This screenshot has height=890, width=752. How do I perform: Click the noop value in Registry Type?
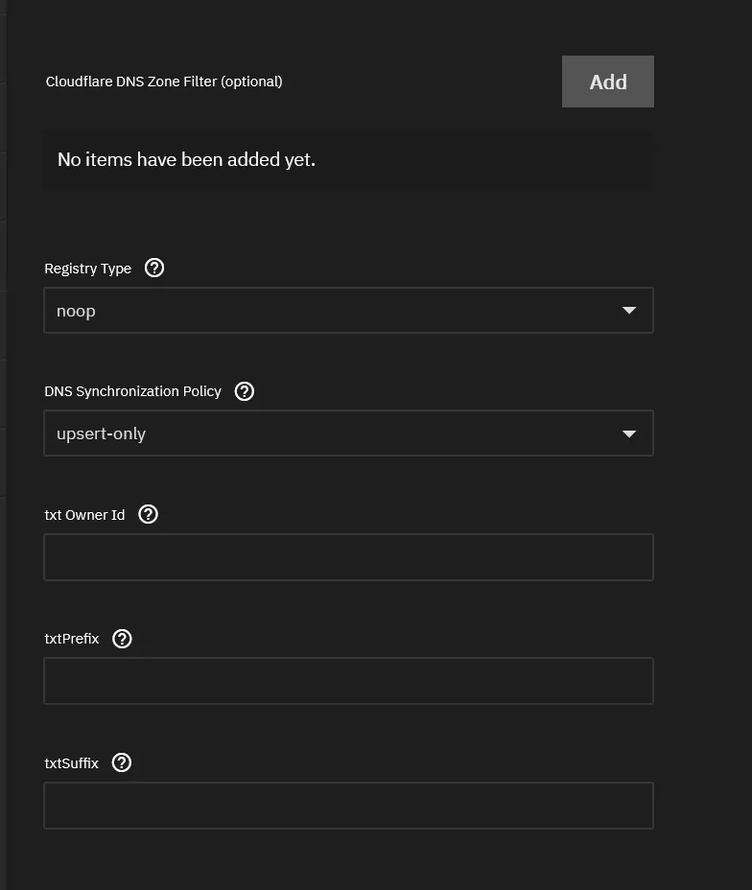click(x=76, y=310)
